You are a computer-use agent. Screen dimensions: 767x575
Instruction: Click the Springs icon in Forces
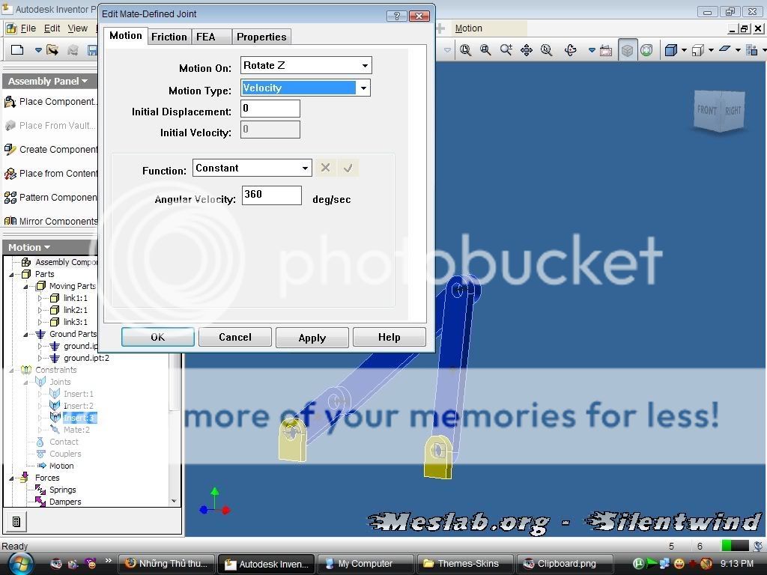(40, 490)
